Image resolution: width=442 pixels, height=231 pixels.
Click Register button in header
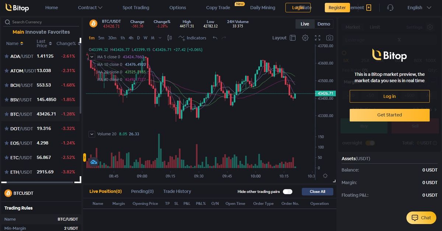[337, 7]
